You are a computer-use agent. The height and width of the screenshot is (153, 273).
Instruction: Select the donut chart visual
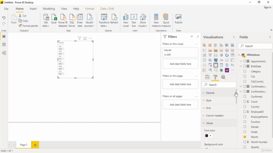(x=227, y=55)
